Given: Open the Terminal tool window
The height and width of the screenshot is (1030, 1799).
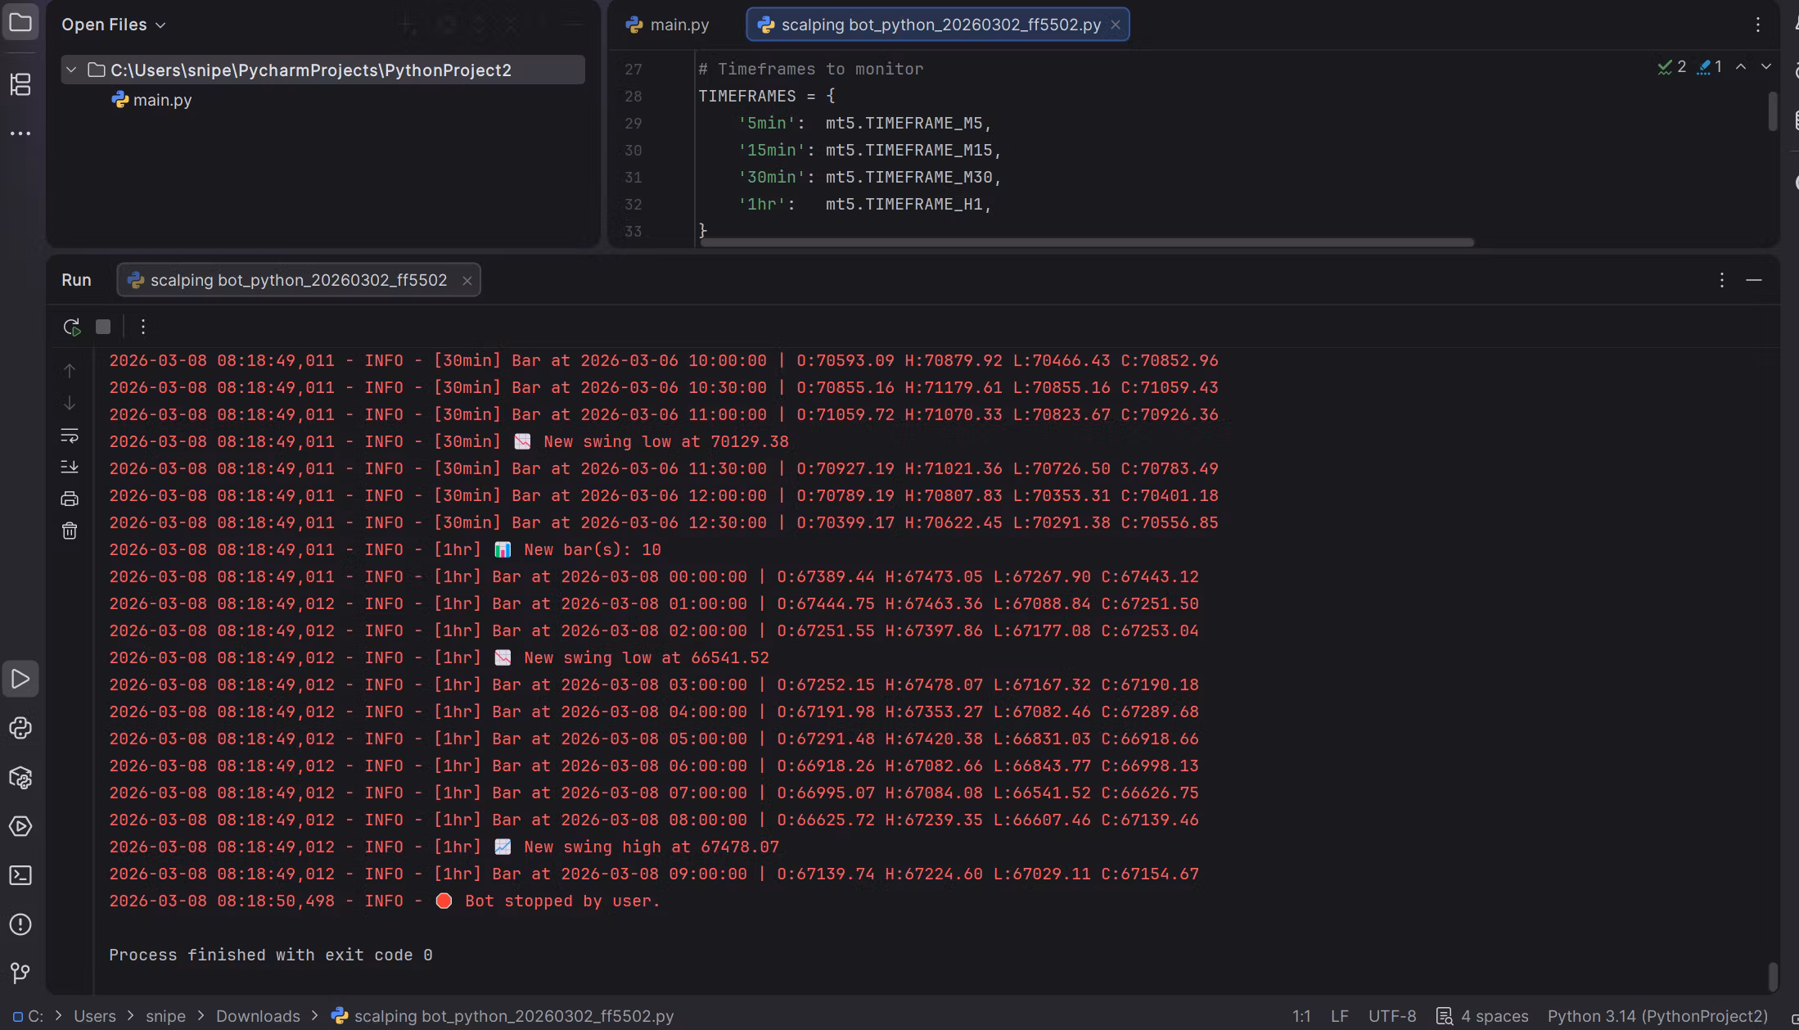Looking at the screenshot, I should [x=20, y=875].
